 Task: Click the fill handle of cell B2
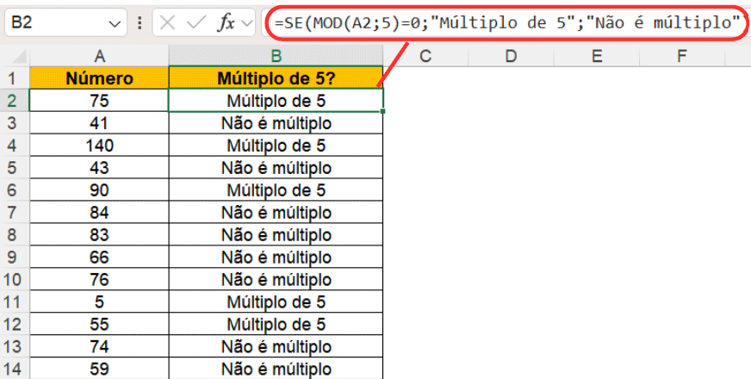pos(382,111)
